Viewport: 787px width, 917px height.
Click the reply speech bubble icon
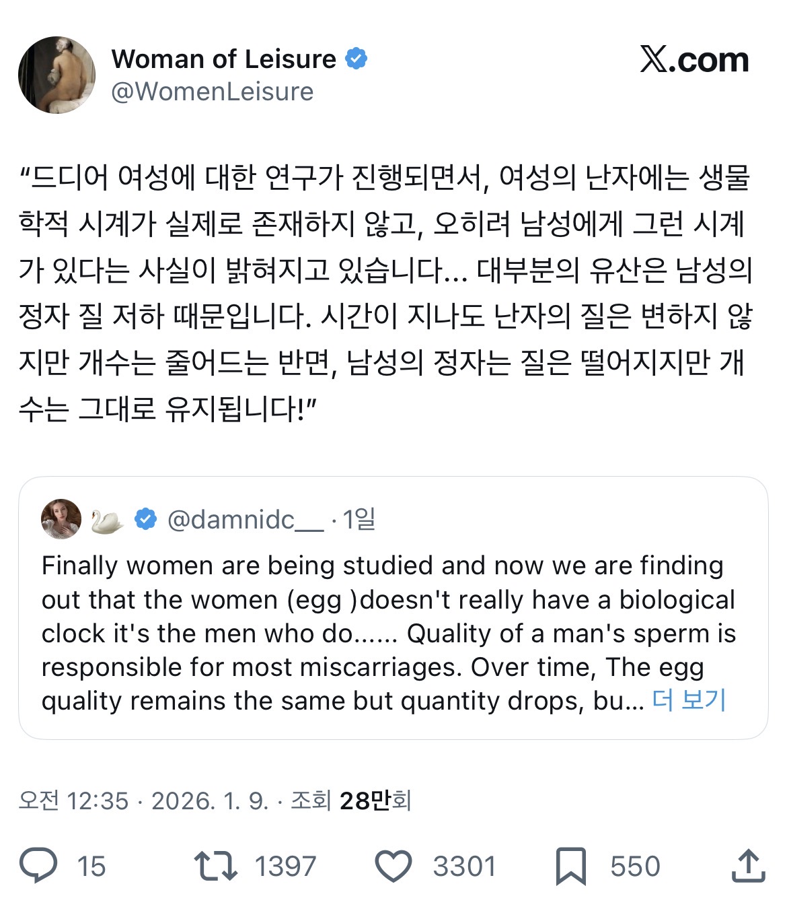[38, 865]
